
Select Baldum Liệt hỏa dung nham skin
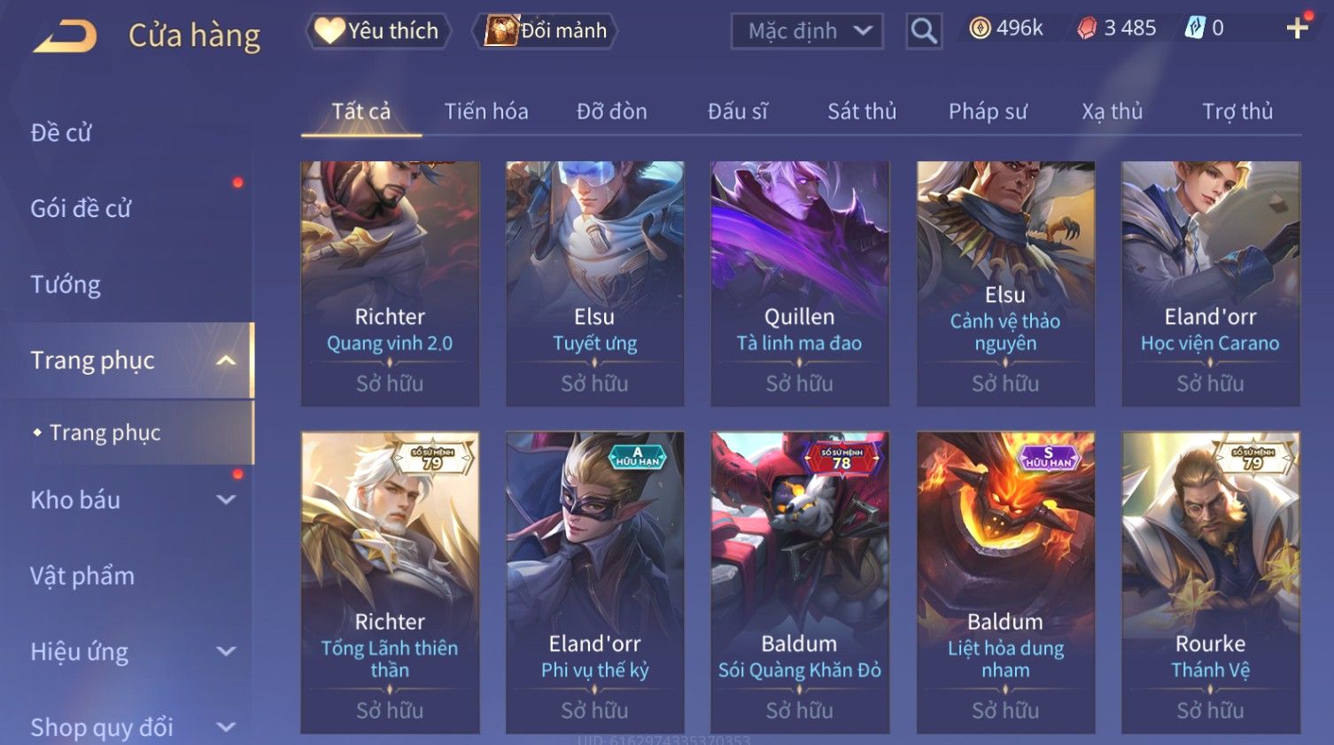pyautogui.click(x=1005, y=582)
